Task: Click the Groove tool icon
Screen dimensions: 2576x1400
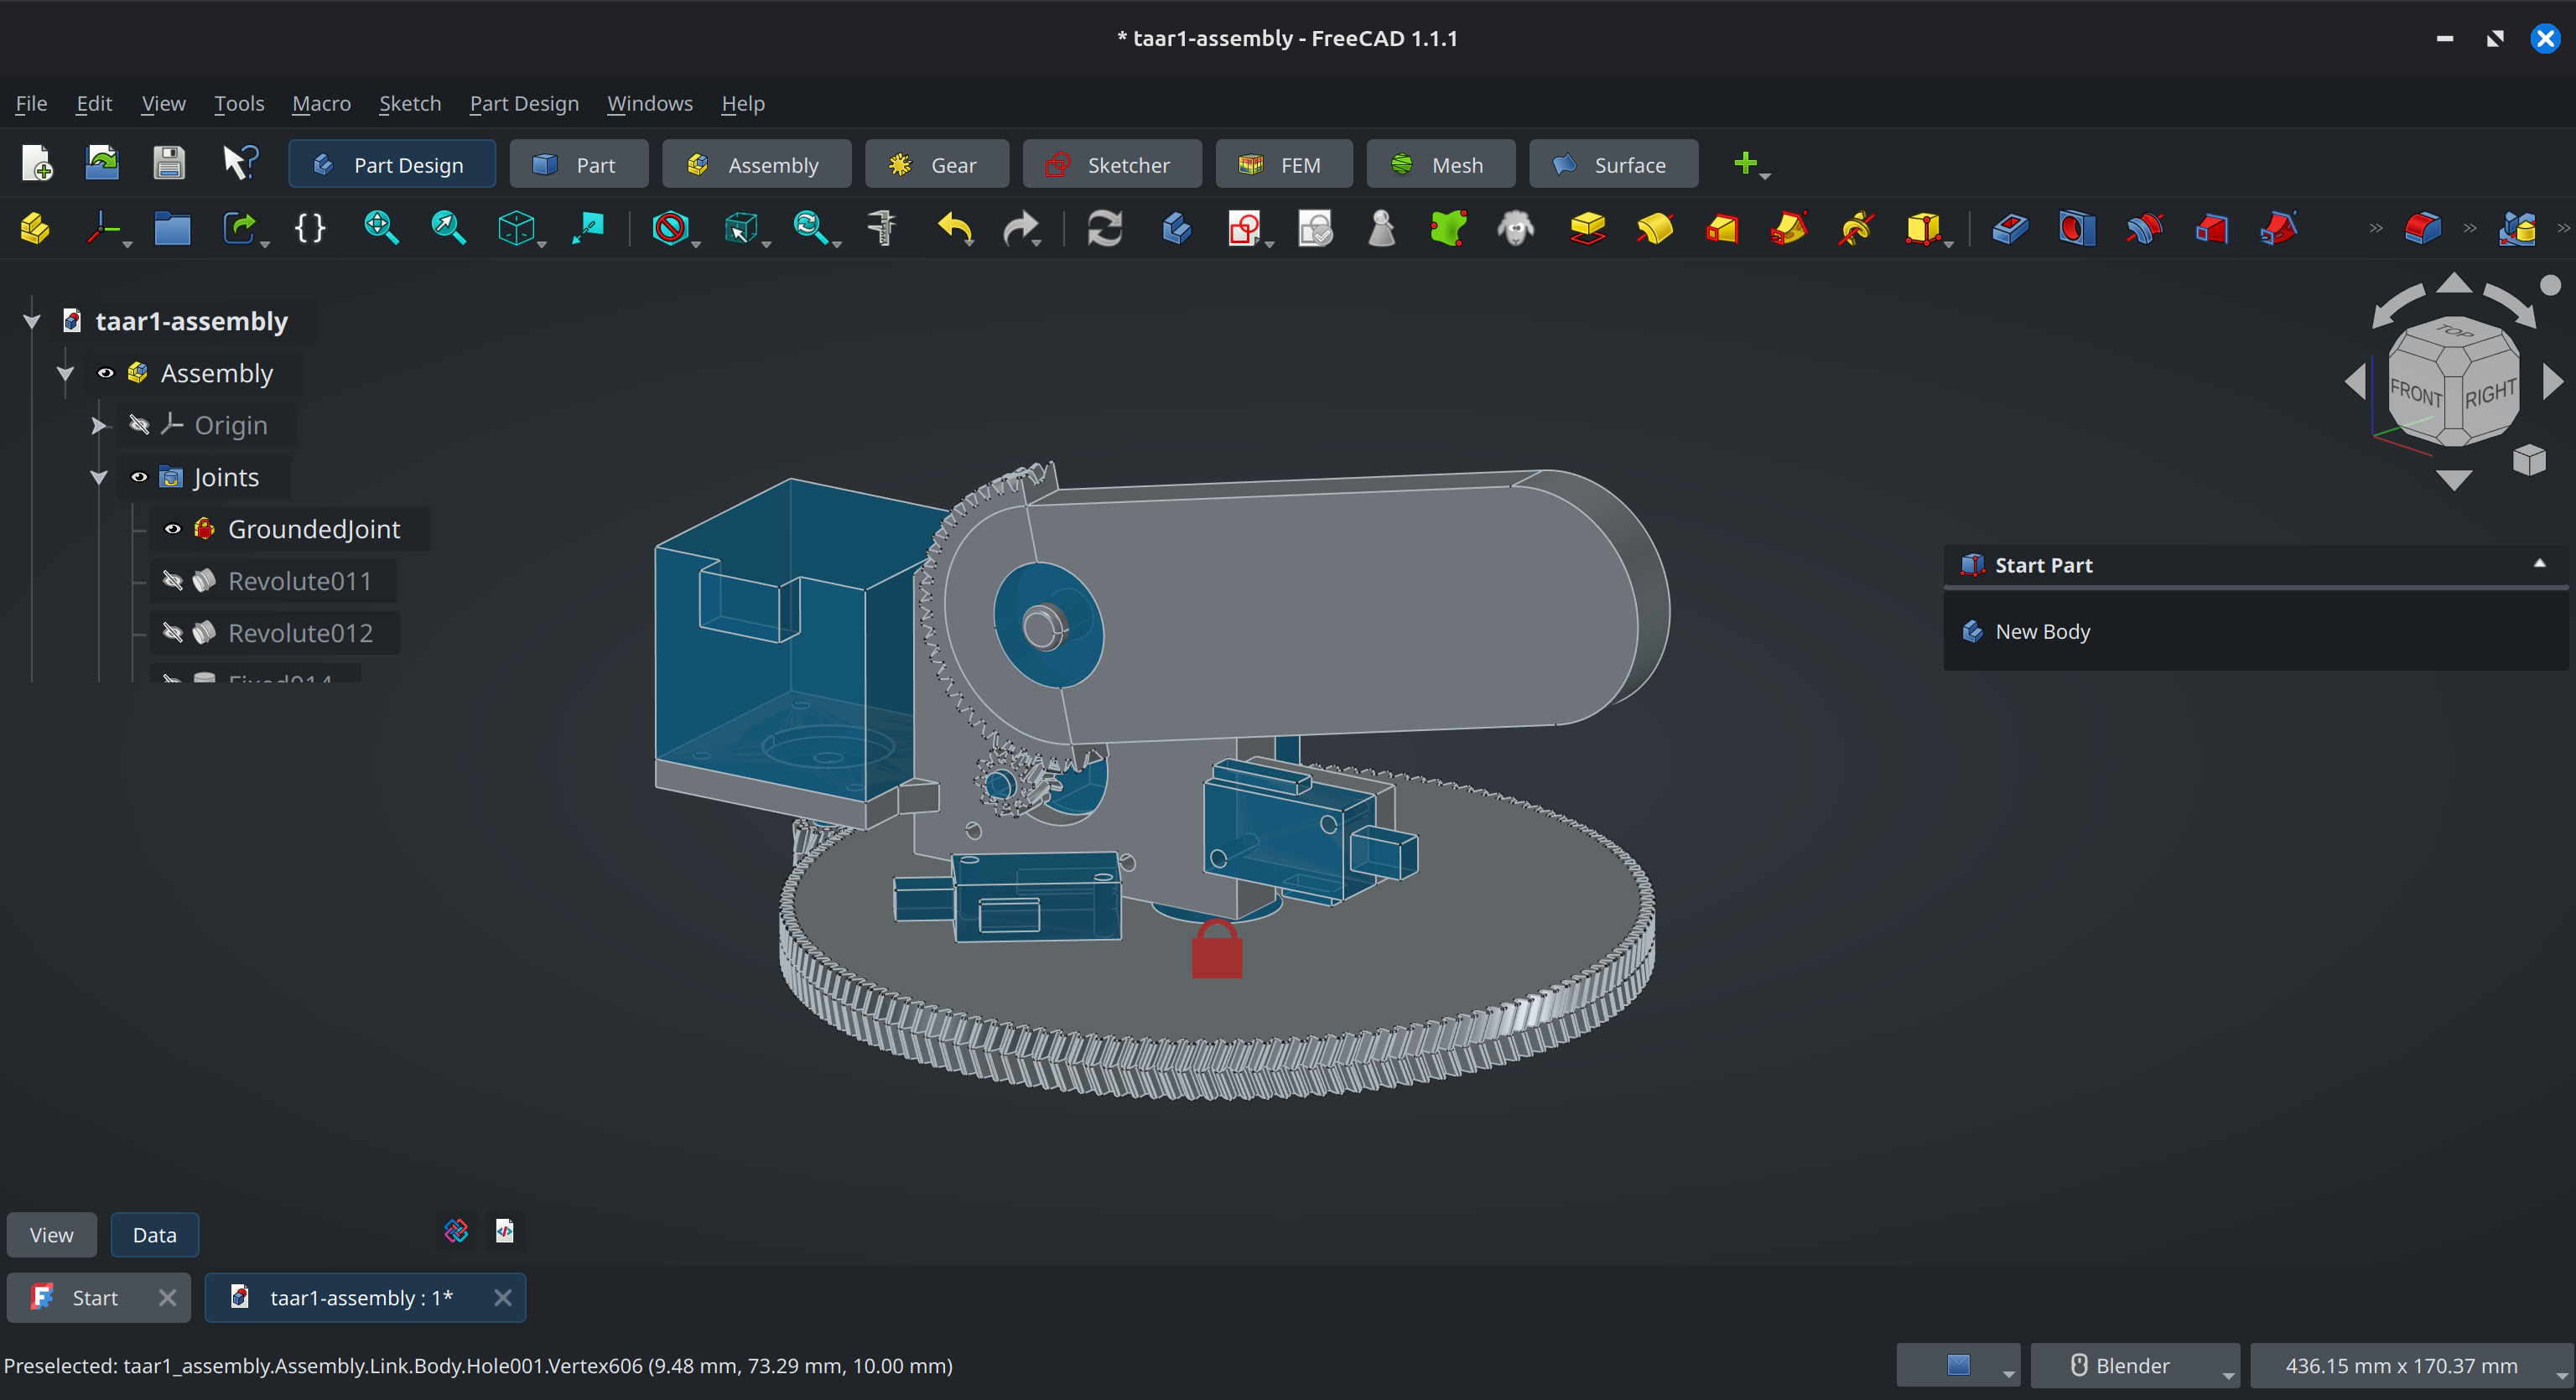Action: pyautogui.click(x=2144, y=228)
